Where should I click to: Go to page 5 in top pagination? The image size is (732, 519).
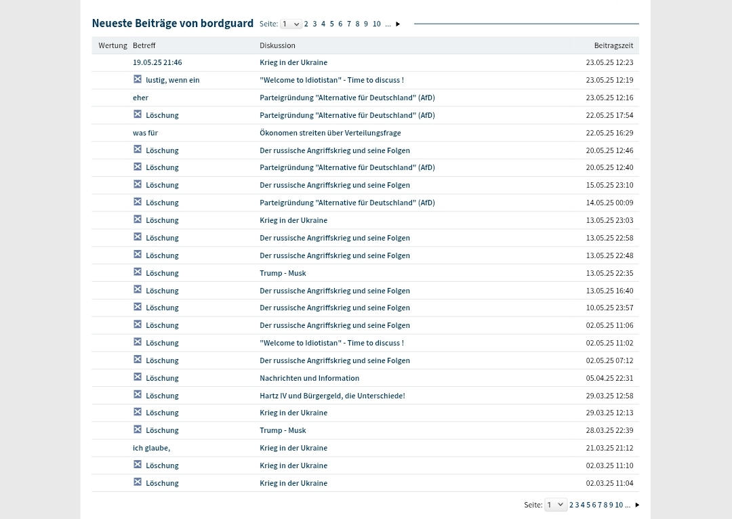tap(332, 24)
